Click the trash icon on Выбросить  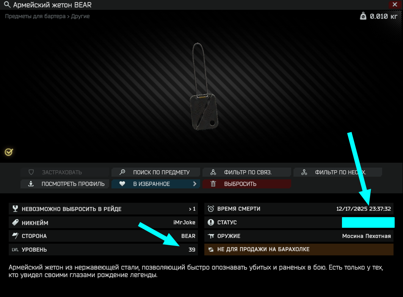tap(213, 183)
